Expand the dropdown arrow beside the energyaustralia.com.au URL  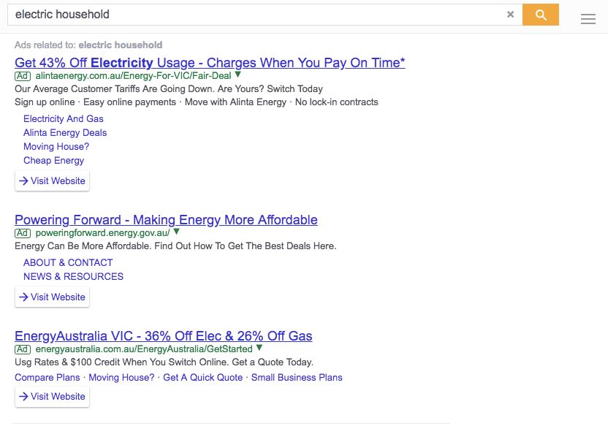click(259, 348)
